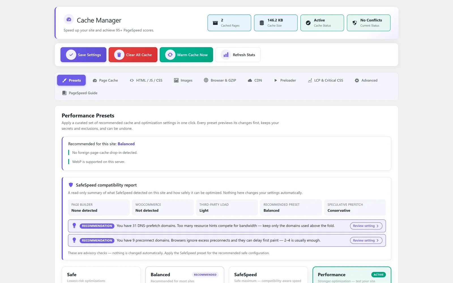Open the PageSpeed Guide tab
The height and width of the screenshot is (283, 453).
pyautogui.click(x=80, y=93)
